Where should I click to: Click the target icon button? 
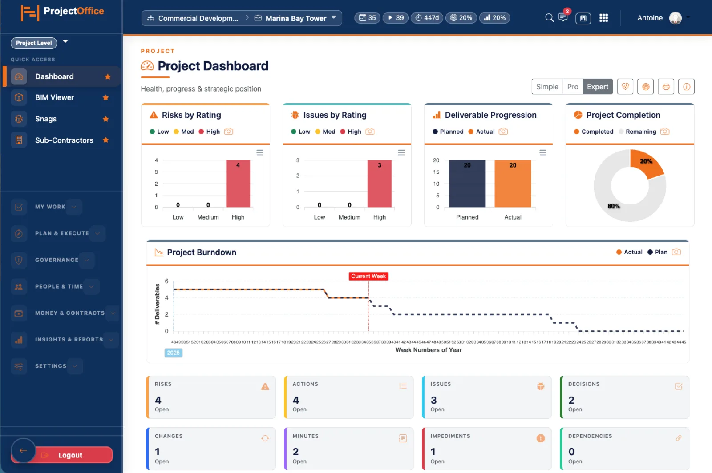[x=646, y=87]
